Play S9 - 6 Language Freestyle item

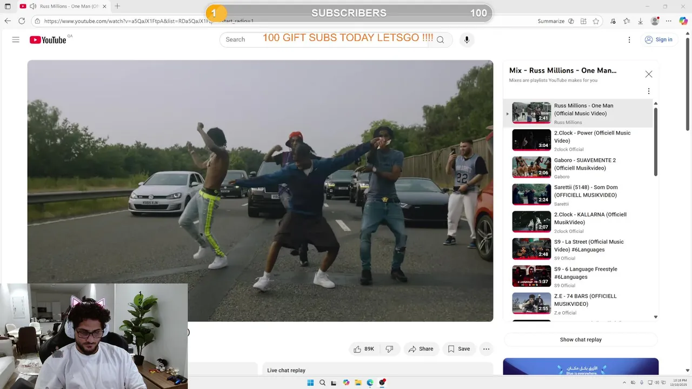pos(577,277)
